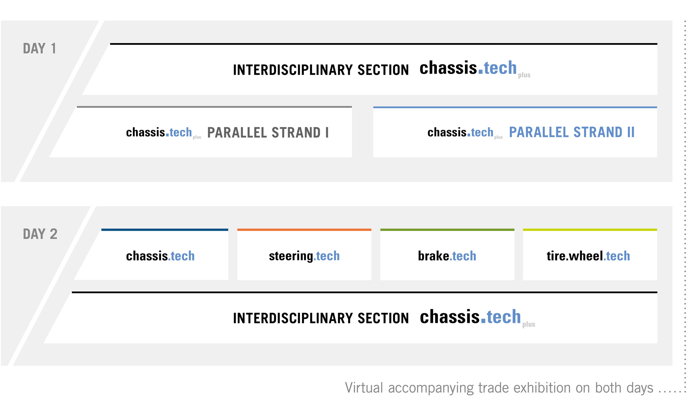
Task: Click Virtual accompanying trade exhibition text
Action: click(499, 388)
